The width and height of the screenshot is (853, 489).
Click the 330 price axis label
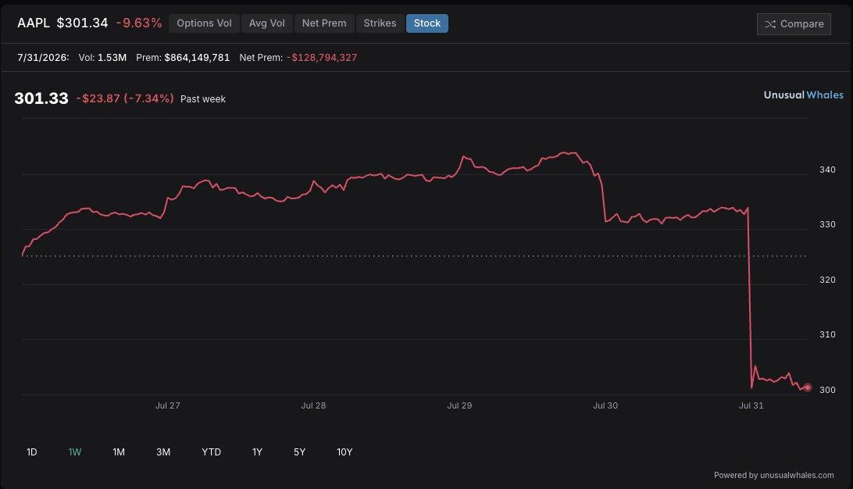(827, 225)
